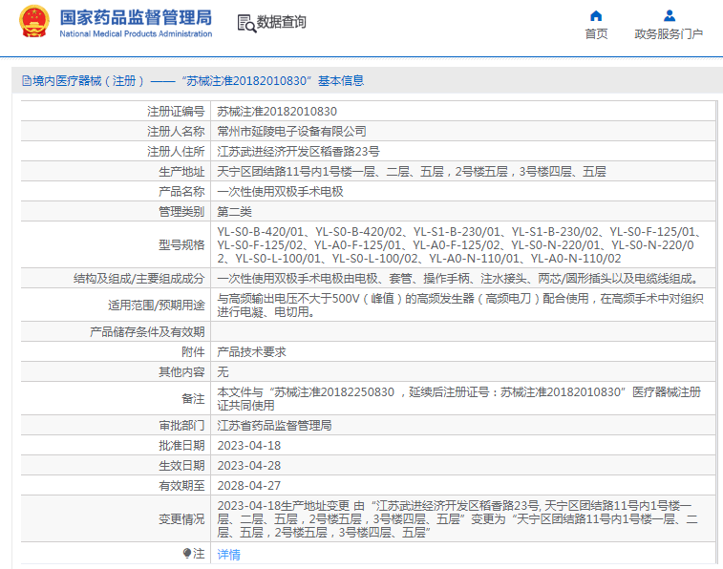Viewport: 723px width, 569px height.
Task: Click 数据查询 label
Action: (281, 22)
